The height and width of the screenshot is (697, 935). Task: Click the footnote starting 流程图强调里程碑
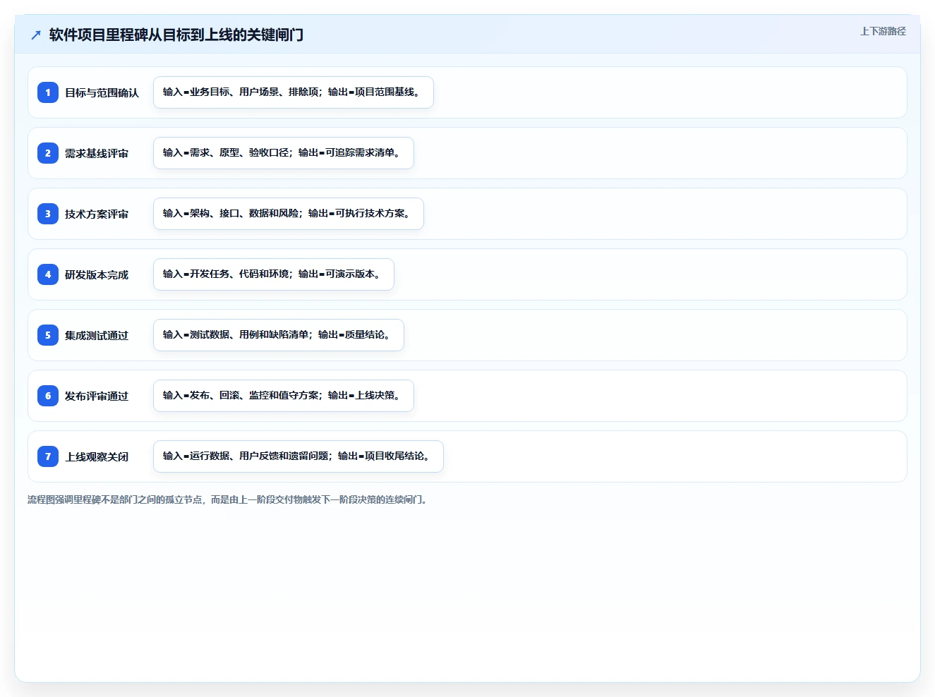coord(227,499)
